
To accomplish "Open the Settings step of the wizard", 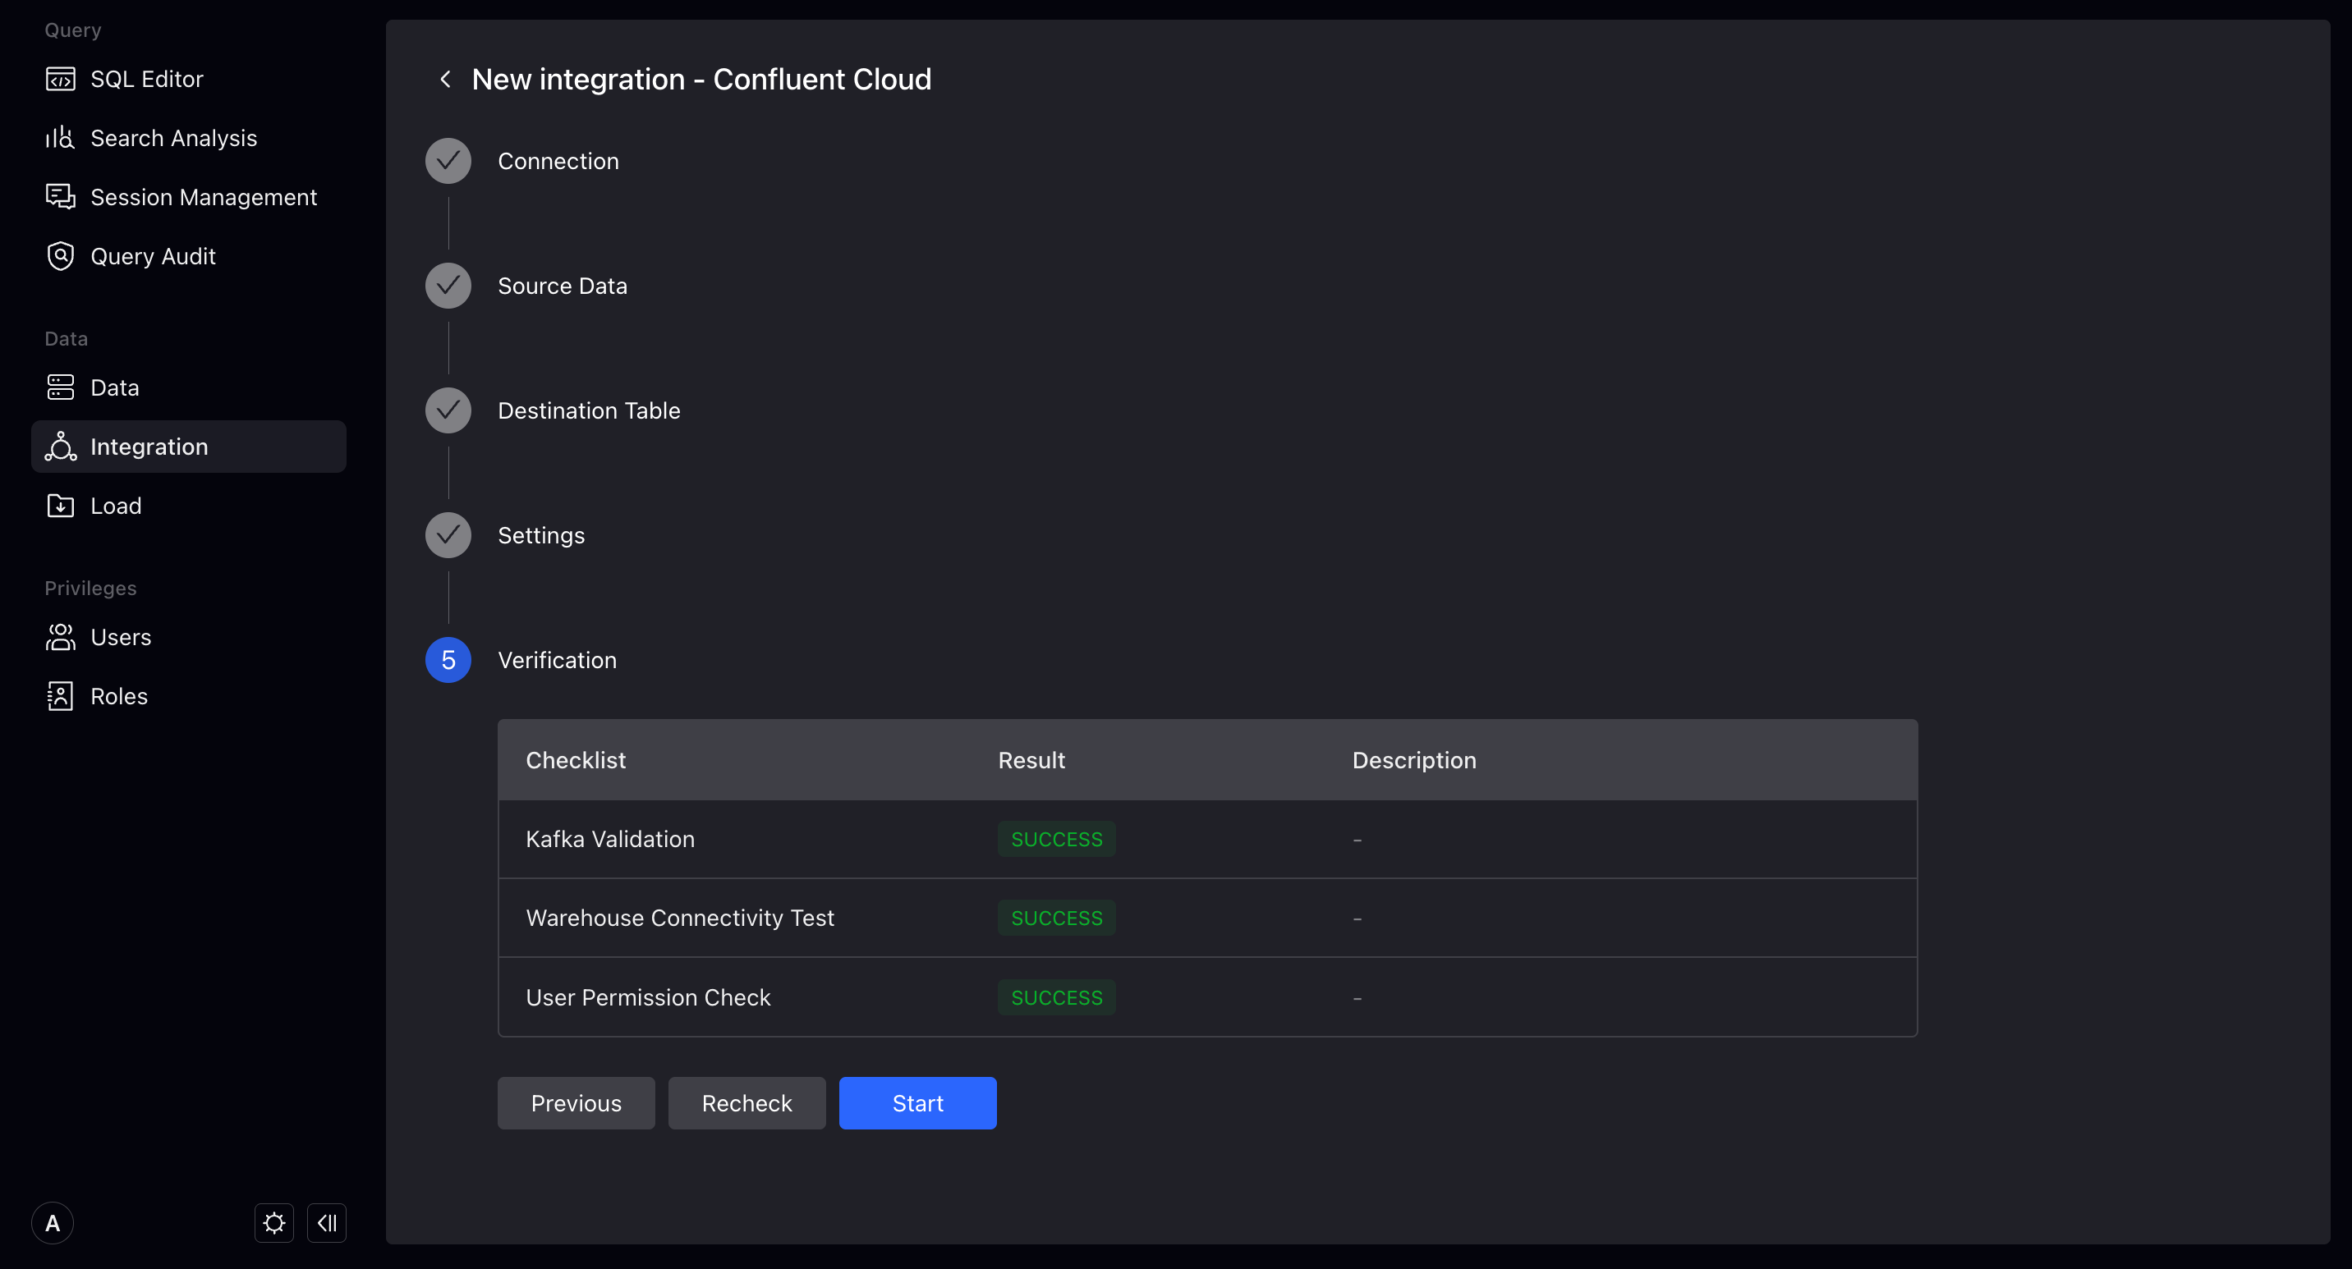I will [x=448, y=534].
